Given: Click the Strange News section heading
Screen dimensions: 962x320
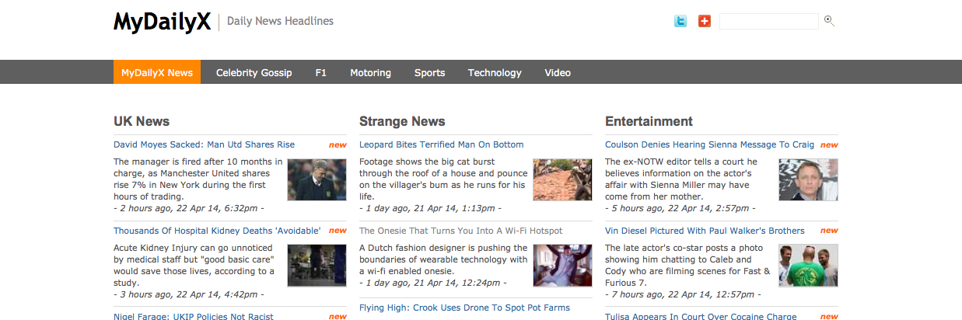Looking at the screenshot, I should point(402,121).
